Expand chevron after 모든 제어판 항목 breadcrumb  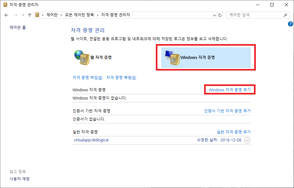[97, 15]
